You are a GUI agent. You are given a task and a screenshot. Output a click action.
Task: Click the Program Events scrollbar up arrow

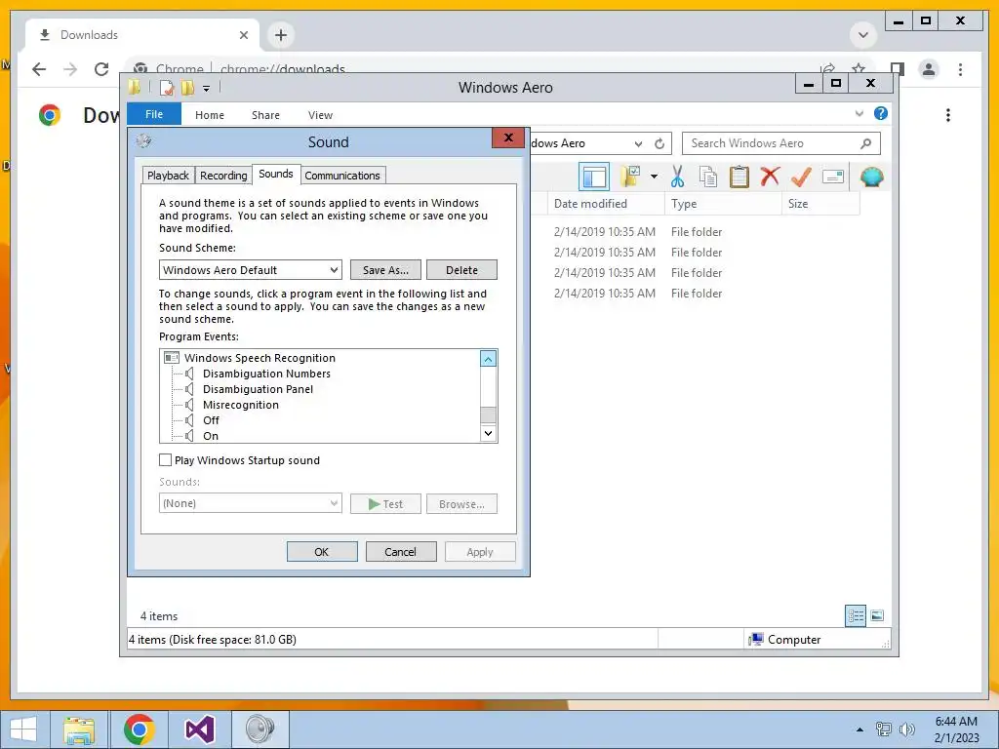488,359
